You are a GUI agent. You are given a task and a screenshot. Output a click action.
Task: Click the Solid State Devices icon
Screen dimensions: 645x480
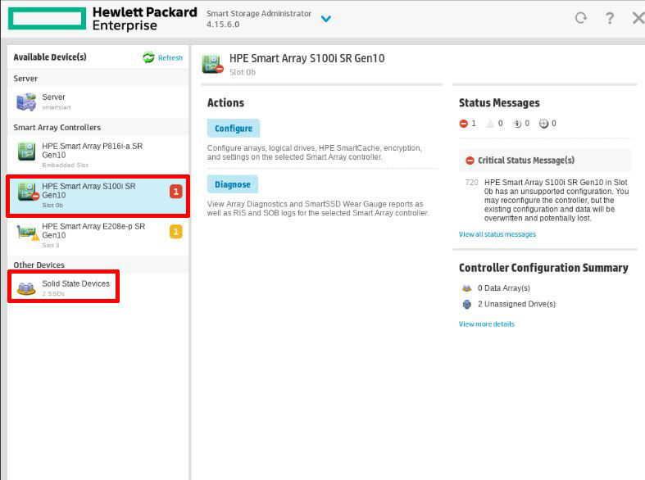[x=26, y=288]
